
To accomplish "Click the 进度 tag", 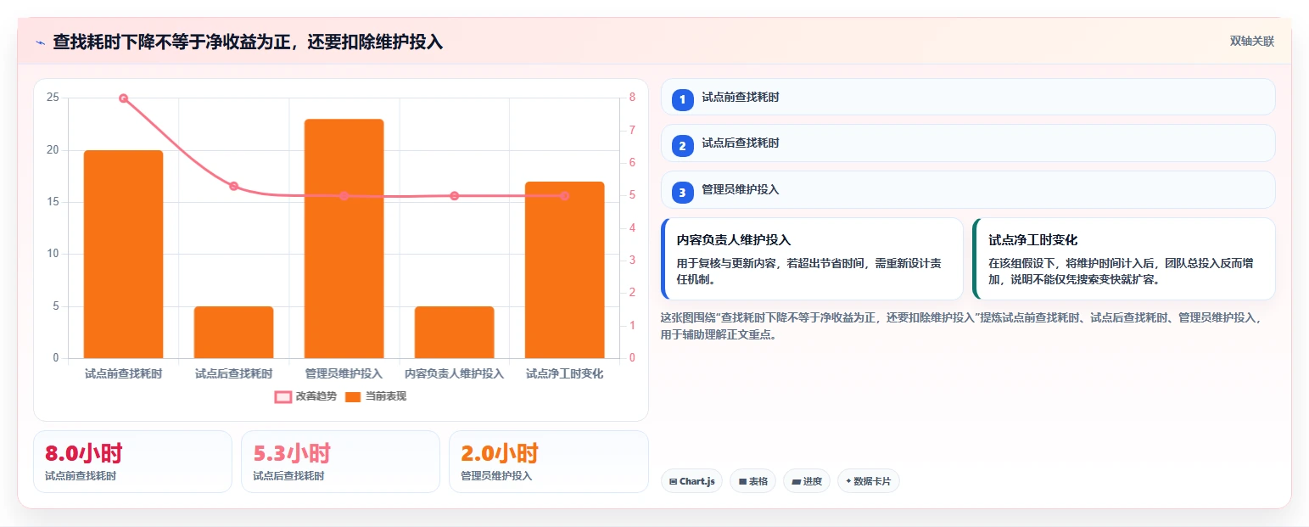I will pos(807,481).
